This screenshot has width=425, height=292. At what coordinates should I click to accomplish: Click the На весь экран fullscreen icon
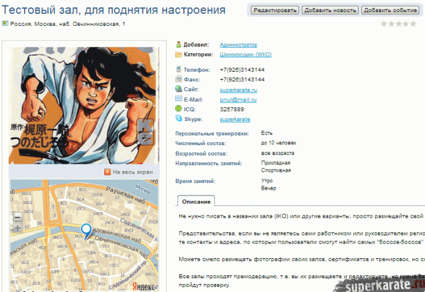click(108, 172)
